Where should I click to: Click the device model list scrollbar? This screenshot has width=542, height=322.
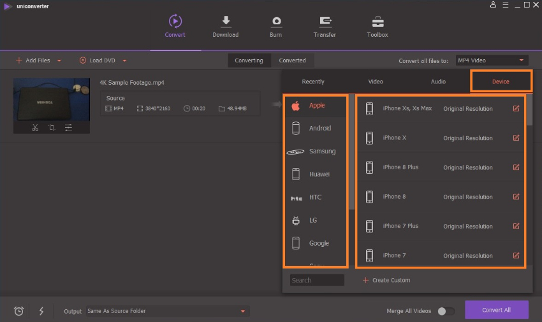[529, 109]
